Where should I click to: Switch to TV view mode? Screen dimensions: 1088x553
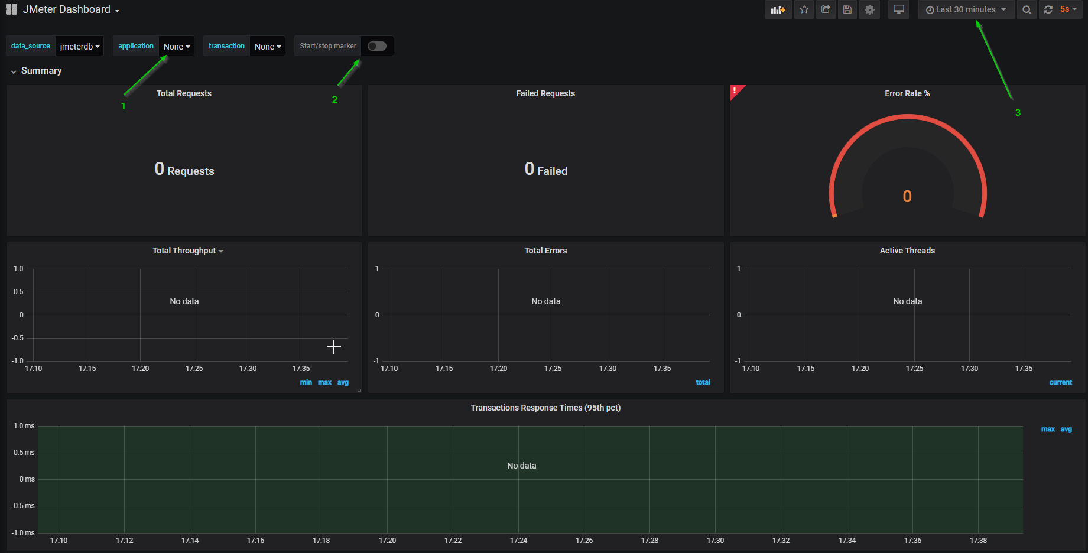coord(898,9)
